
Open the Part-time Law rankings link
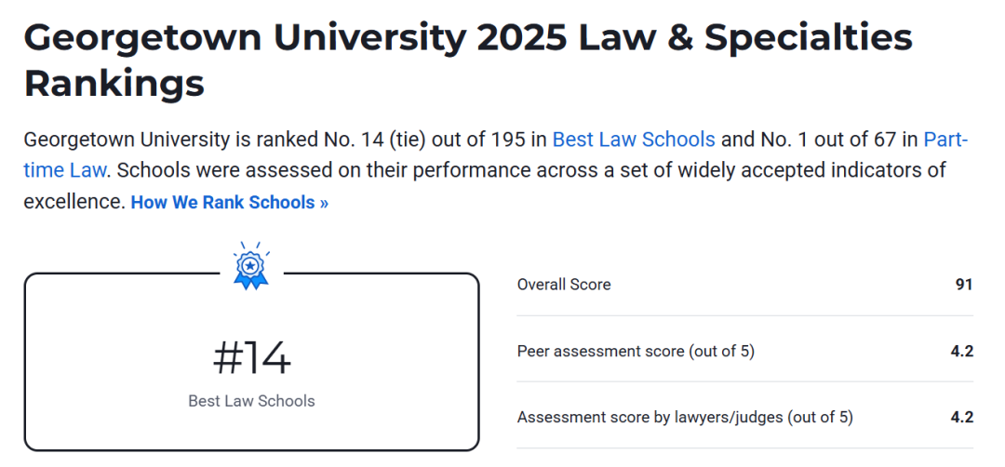tap(945, 140)
